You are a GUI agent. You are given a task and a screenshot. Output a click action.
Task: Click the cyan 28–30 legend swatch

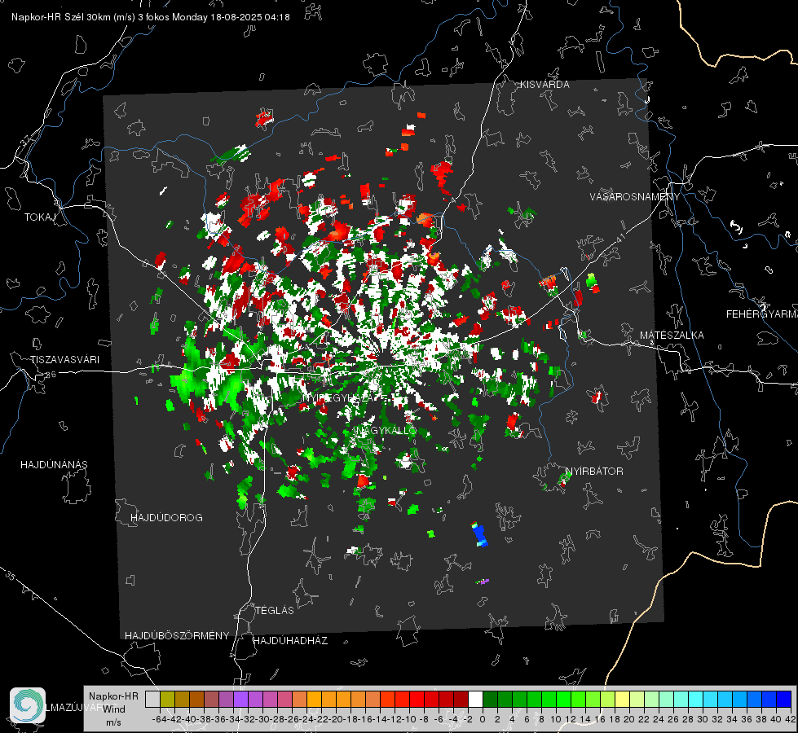coord(696,699)
